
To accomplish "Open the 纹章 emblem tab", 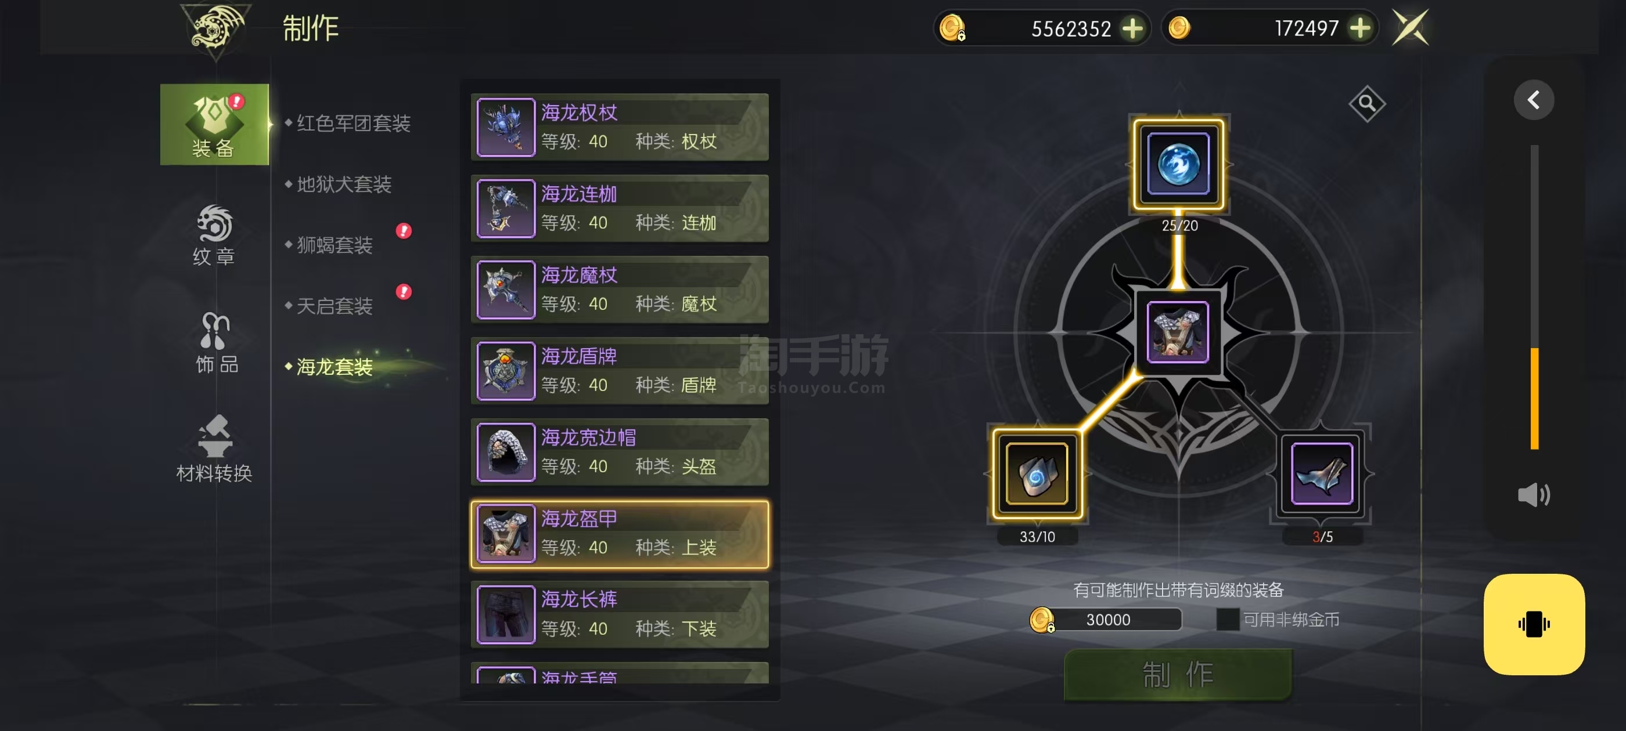I will click(x=214, y=236).
